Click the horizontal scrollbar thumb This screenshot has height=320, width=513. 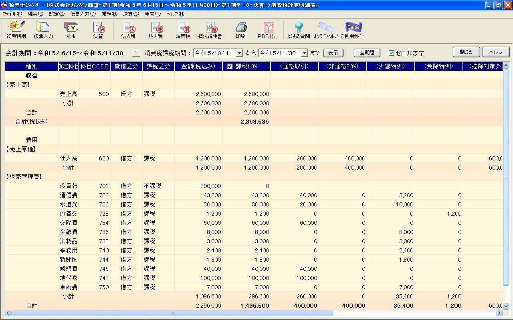pos(173,313)
